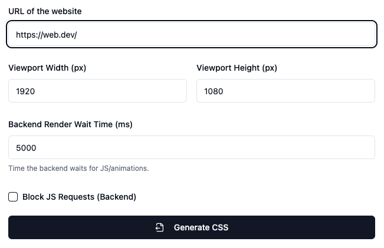384x248 pixels.
Task: Click the 1920 value in width field
Action: point(26,91)
